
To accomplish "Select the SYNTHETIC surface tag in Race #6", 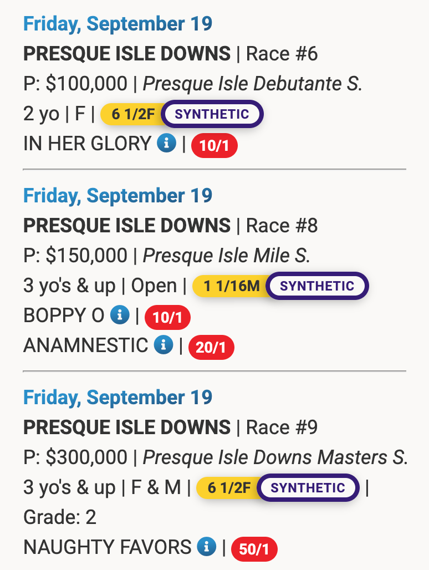I will tap(212, 114).
